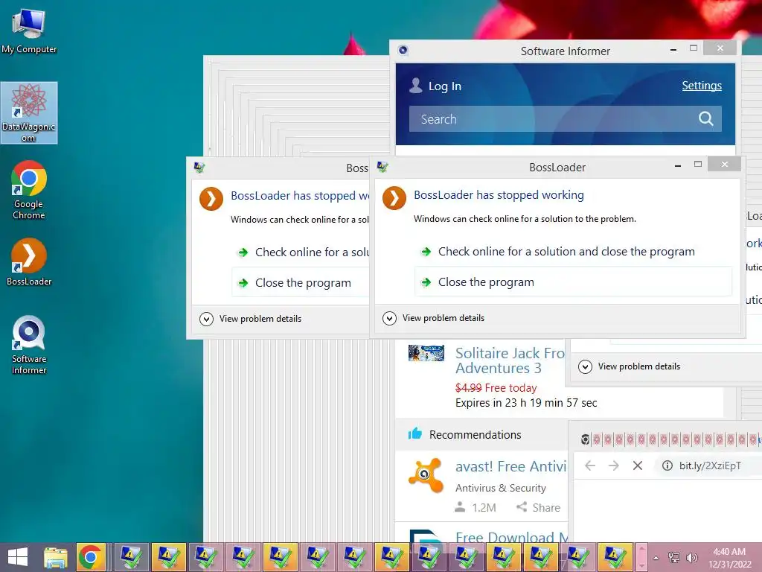
Task: Open the Software Informer desktop shortcut
Action: tap(29, 344)
